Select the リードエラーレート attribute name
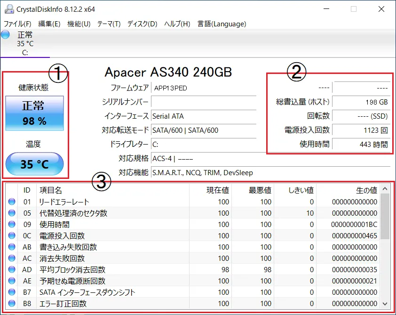The image size is (396, 315). [64, 202]
